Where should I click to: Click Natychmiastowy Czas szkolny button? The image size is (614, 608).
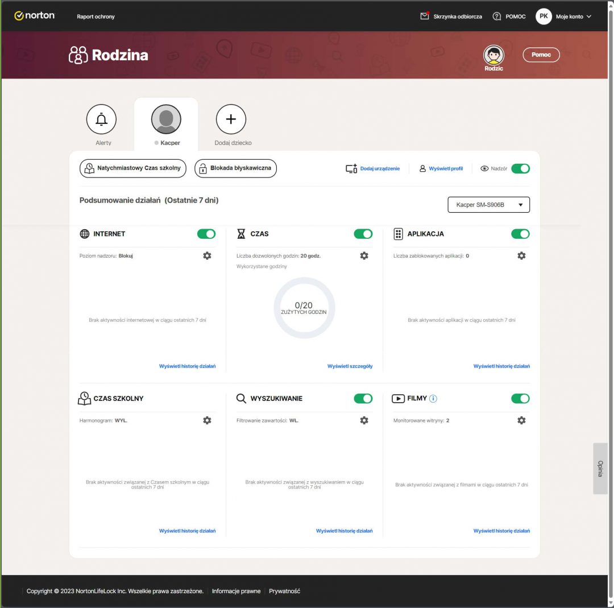132,168
